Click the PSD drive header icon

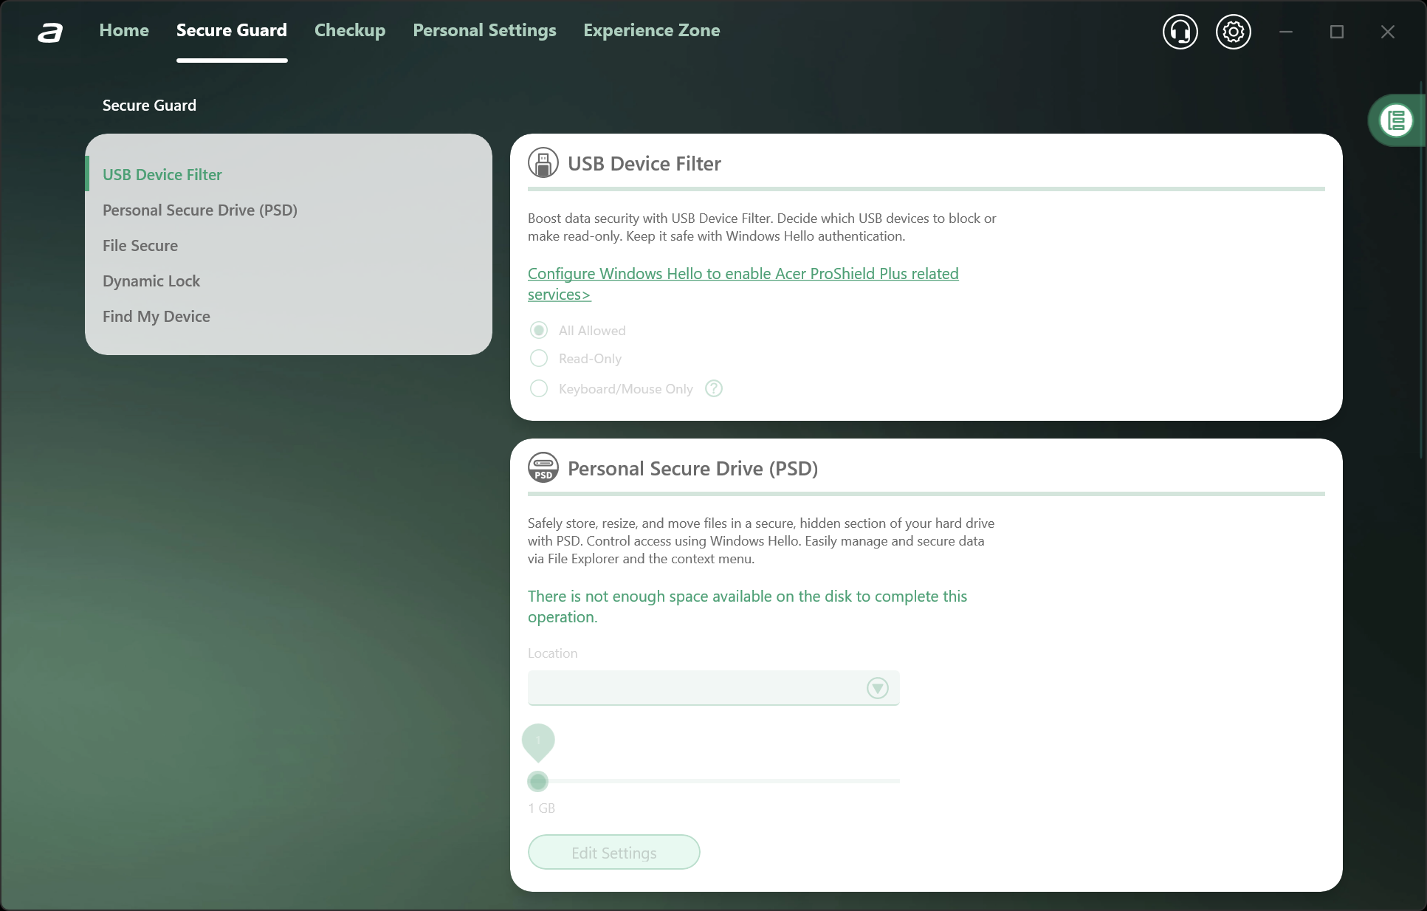pyautogui.click(x=543, y=468)
